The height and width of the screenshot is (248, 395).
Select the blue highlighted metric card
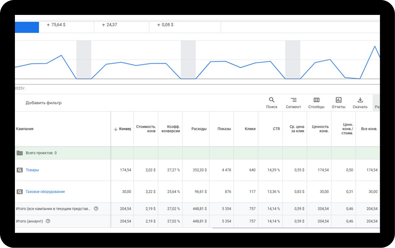[x=27, y=27]
